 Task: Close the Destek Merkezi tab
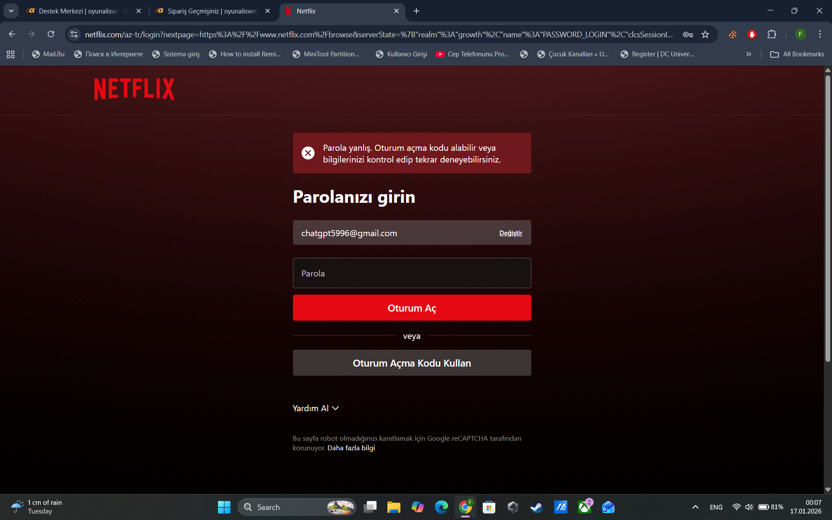pos(139,11)
